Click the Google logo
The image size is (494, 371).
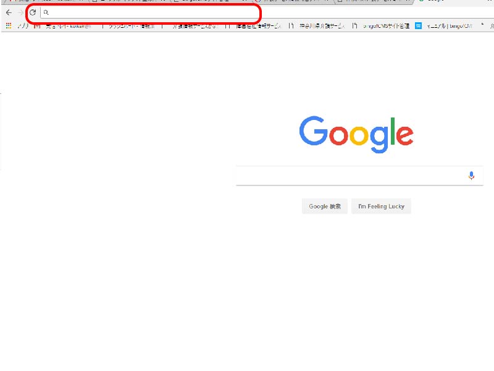(x=356, y=134)
